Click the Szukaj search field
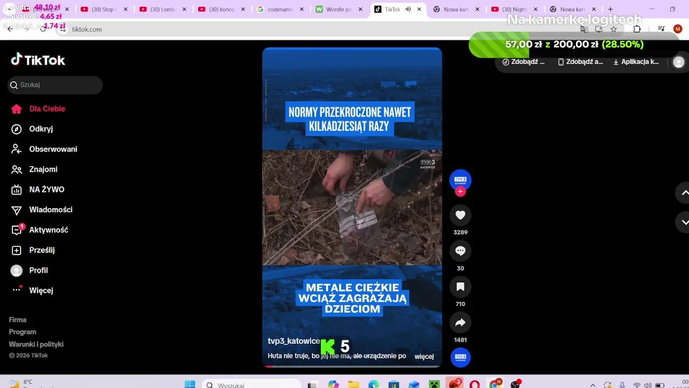This screenshot has width=689, height=388. point(55,85)
